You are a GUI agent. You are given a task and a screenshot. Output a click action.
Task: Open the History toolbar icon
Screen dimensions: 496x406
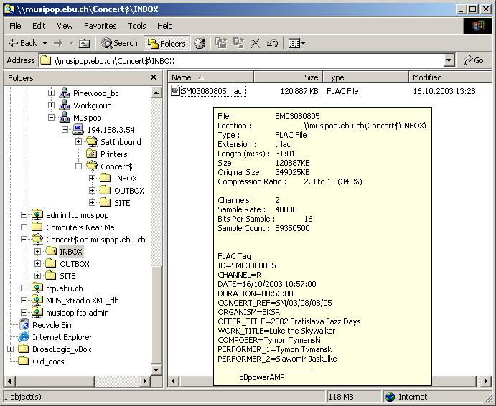tap(200, 43)
